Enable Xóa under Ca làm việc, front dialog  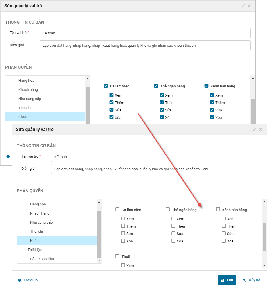[x=123, y=241]
